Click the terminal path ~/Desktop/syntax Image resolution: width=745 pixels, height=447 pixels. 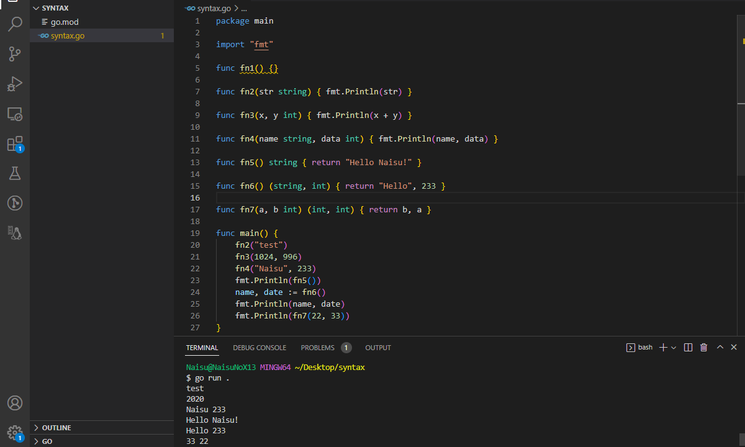(x=329, y=368)
